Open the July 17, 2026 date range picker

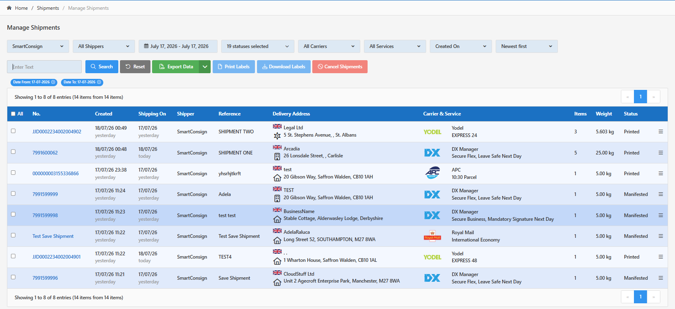pos(178,46)
